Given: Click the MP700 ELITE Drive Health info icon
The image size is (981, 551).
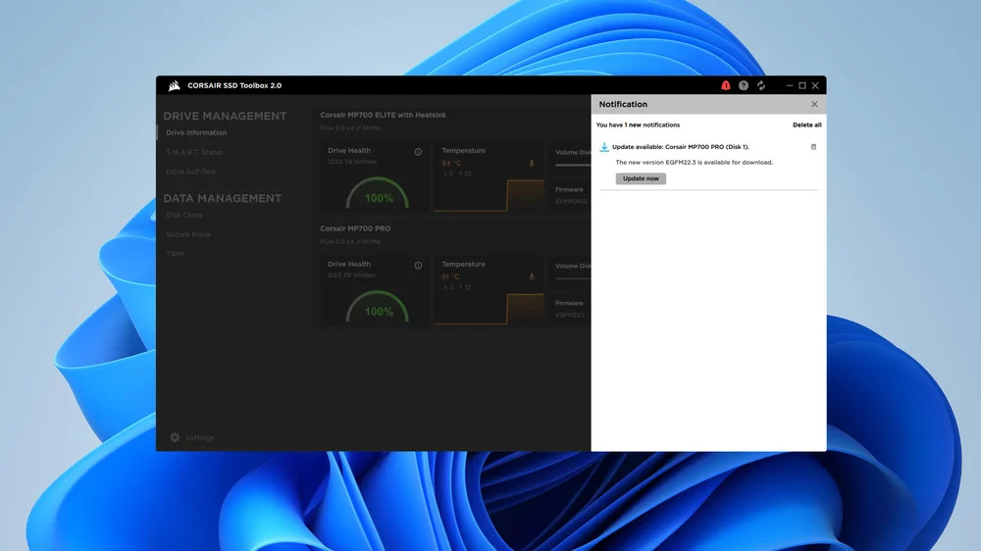Looking at the screenshot, I should tap(418, 152).
